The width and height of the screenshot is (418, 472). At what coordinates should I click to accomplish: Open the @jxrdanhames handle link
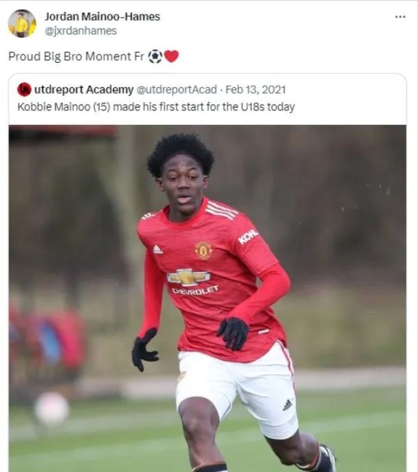[81, 31]
